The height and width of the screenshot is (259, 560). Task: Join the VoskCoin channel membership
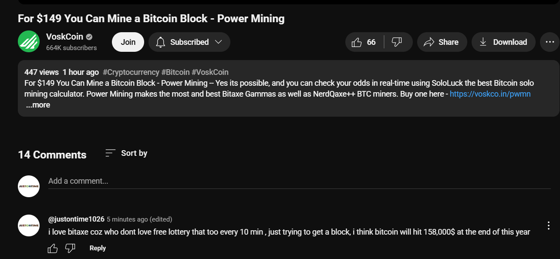tap(128, 42)
